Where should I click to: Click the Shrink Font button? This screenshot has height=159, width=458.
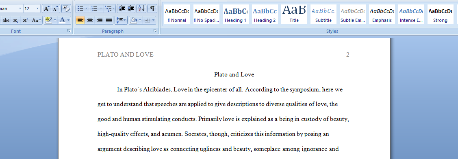pyautogui.click(x=55, y=9)
